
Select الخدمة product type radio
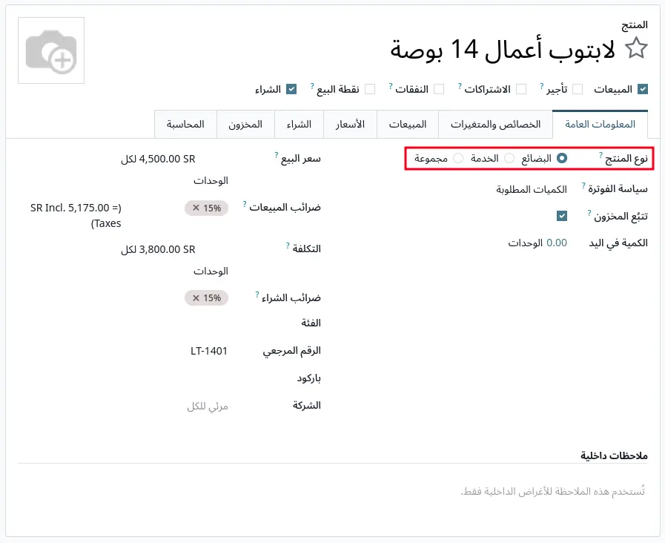[509, 158]
